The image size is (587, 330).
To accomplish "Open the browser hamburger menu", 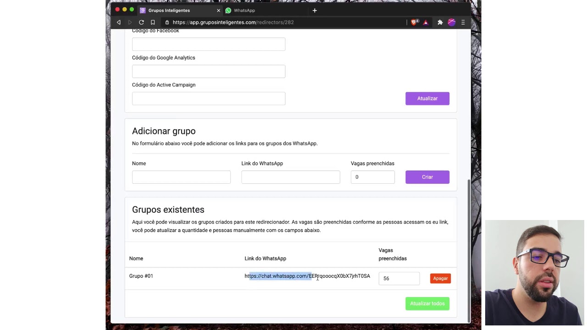I will point(463,22).
